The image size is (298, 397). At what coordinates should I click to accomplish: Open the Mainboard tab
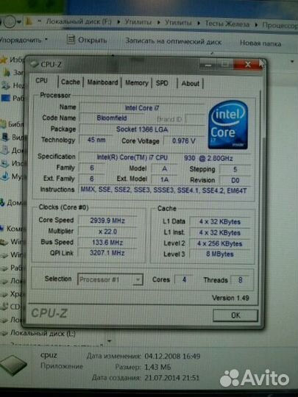[102, 82]
